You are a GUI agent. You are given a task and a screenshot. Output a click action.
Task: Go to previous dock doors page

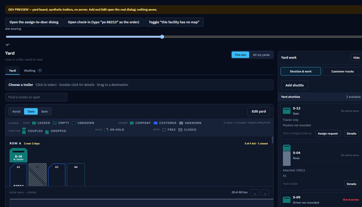pyautogui.click(x=254, y=193)
